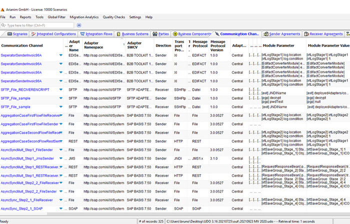Click the people icon on the Parties tab
The height and width of the screenshot is (224, 350).
click(155, 34)
